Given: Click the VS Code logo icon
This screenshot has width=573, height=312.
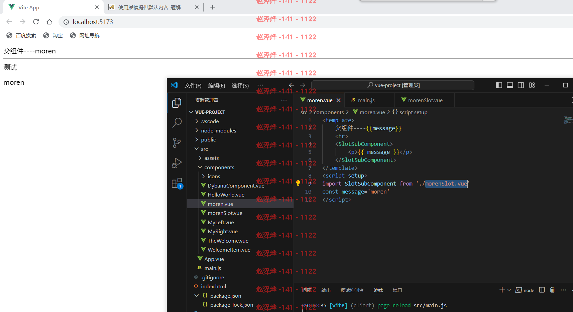Looking at the screenshot, I should tap(174, 85).
